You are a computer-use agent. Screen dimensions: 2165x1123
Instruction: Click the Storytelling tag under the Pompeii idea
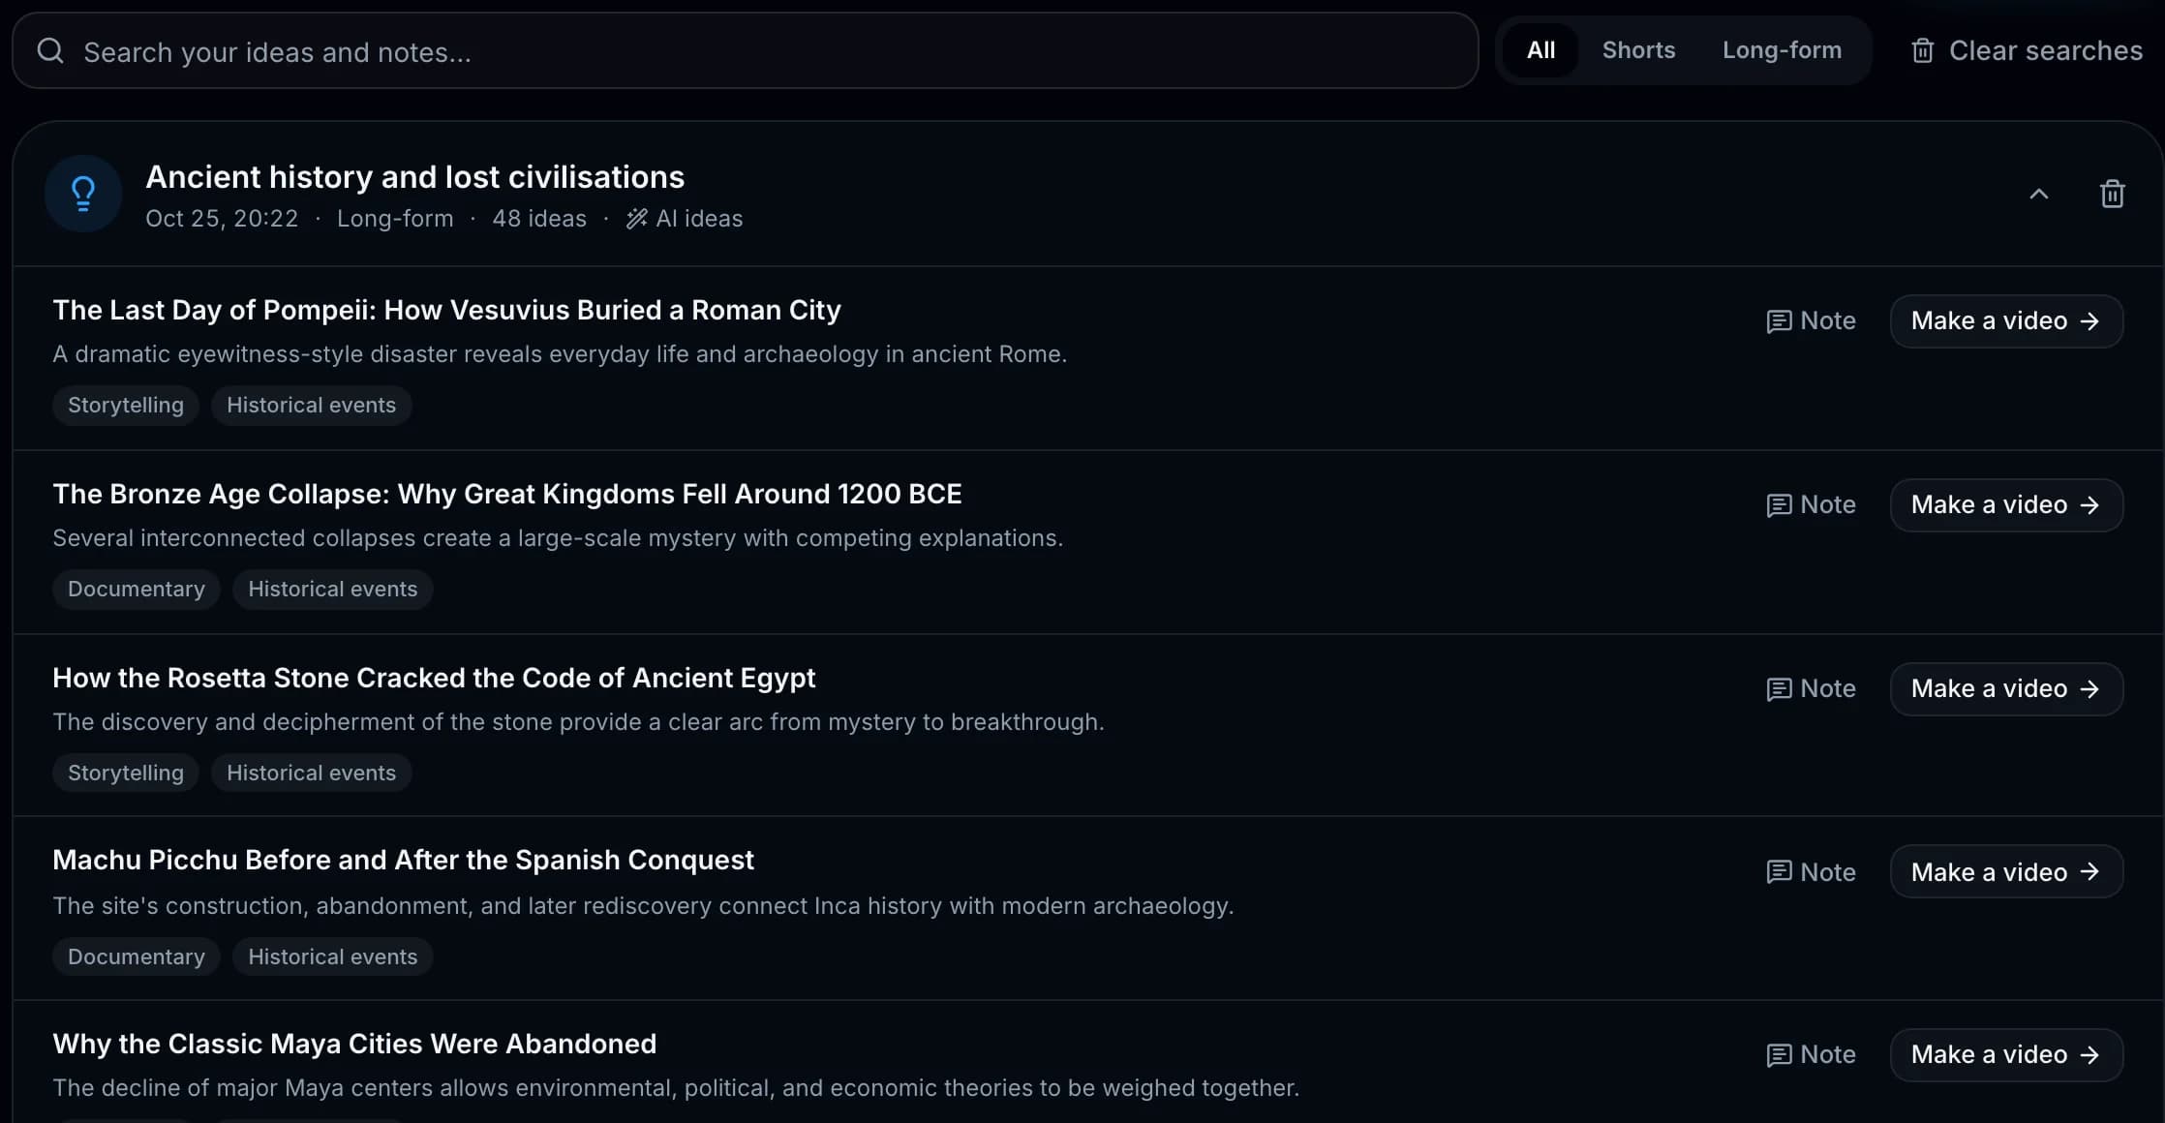pyautogui.click(x=126, y=405)
